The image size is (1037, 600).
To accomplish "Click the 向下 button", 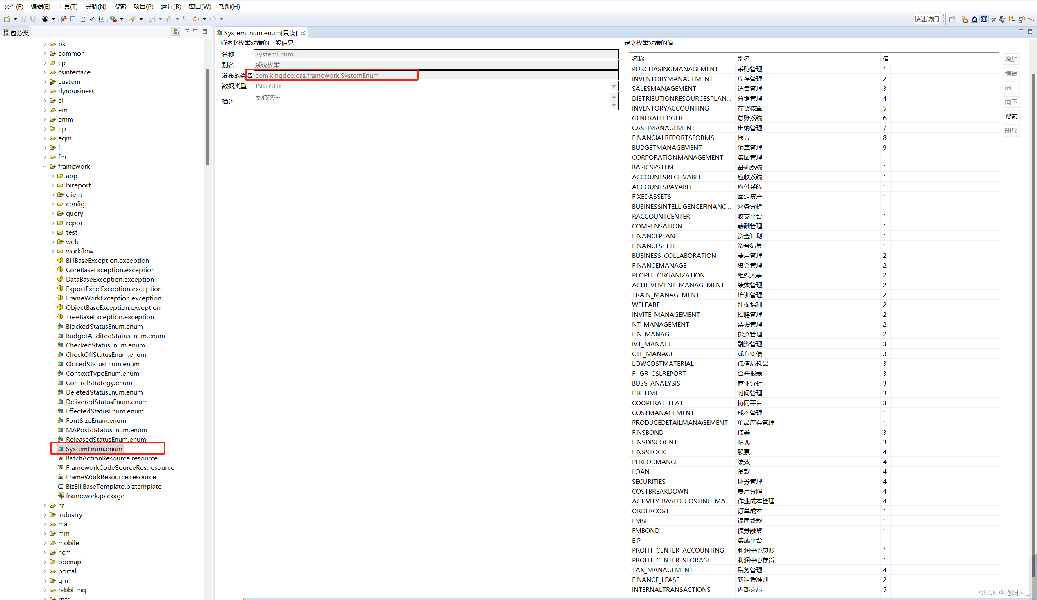I will (1011, 102).
